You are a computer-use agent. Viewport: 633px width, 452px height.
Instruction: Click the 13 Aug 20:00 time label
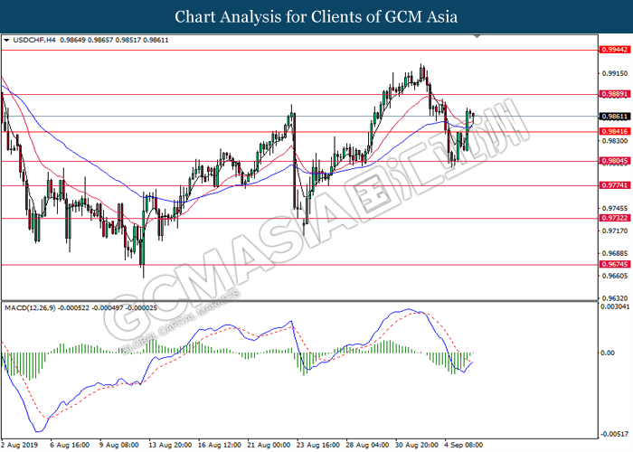tap(172, 445)
